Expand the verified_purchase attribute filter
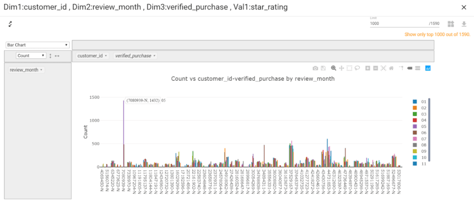Viewport: 474px width, 202px height. 135,56
